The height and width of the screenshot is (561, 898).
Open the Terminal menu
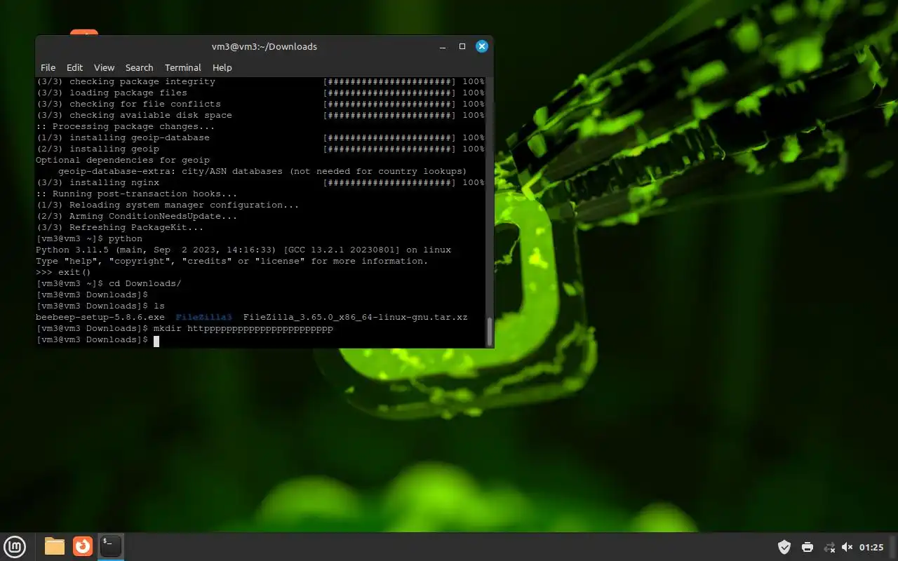point(183,67)
